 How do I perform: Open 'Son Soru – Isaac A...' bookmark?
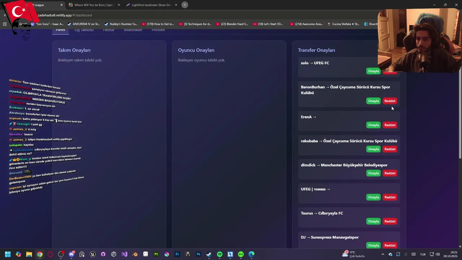pos(47,24)
